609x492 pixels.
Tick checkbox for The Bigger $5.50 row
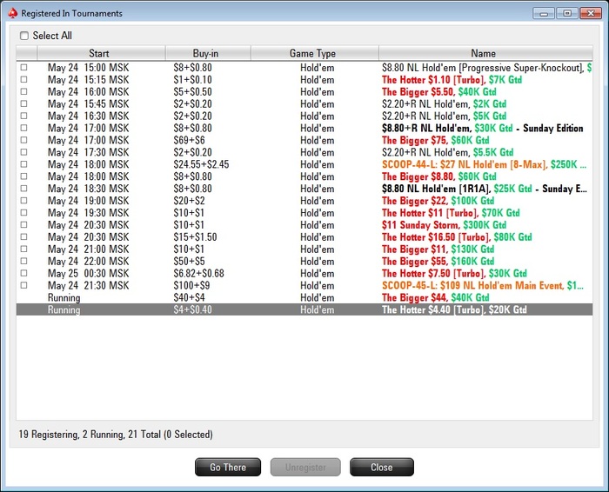click(x=23, y=91)
